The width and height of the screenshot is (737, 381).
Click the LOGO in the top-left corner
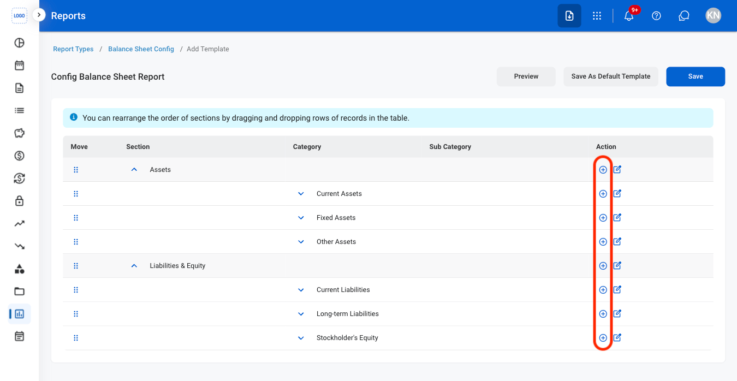[x=19, y=16]
